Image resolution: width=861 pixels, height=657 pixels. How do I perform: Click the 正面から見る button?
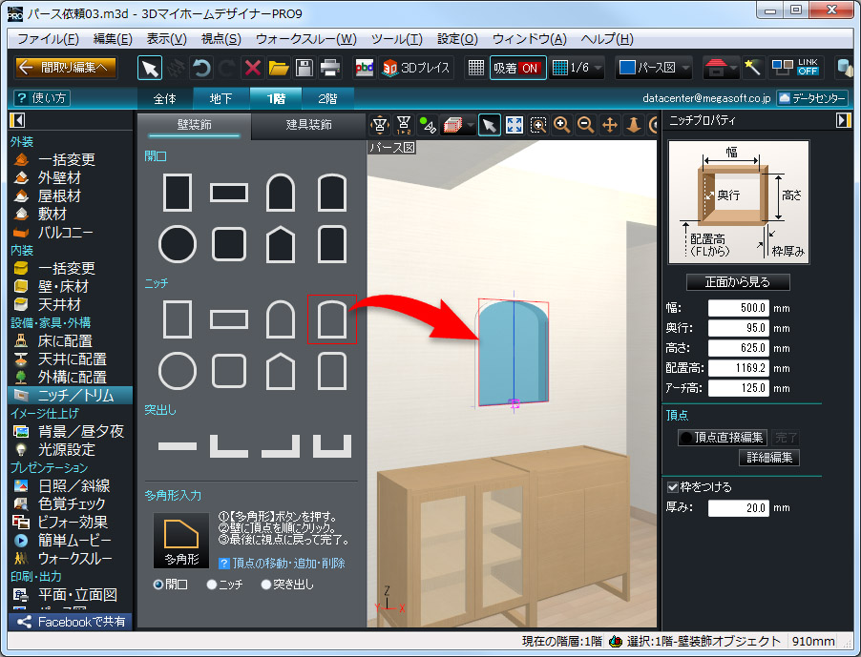click(739, 282)
